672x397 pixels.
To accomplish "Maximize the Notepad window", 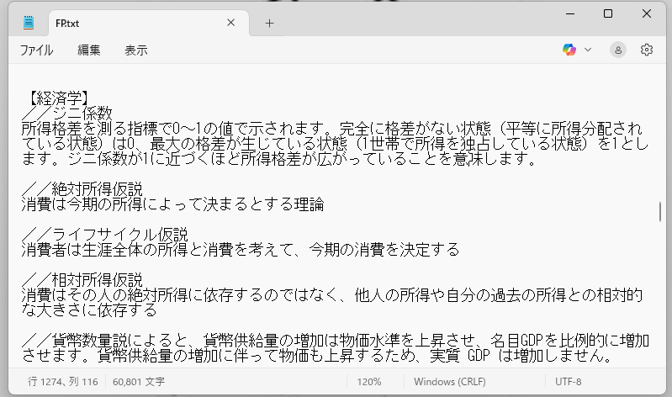I will coord(608,13).
